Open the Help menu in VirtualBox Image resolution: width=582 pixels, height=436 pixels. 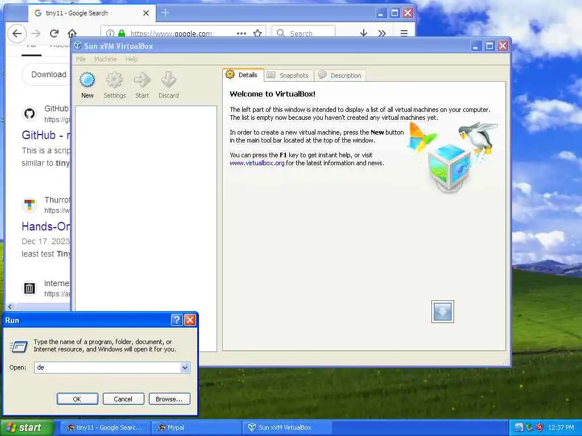131,59
